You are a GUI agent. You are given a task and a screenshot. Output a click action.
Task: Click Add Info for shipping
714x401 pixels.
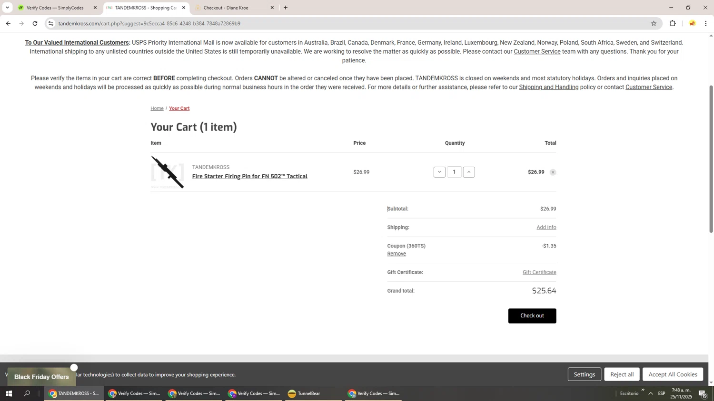546,228
